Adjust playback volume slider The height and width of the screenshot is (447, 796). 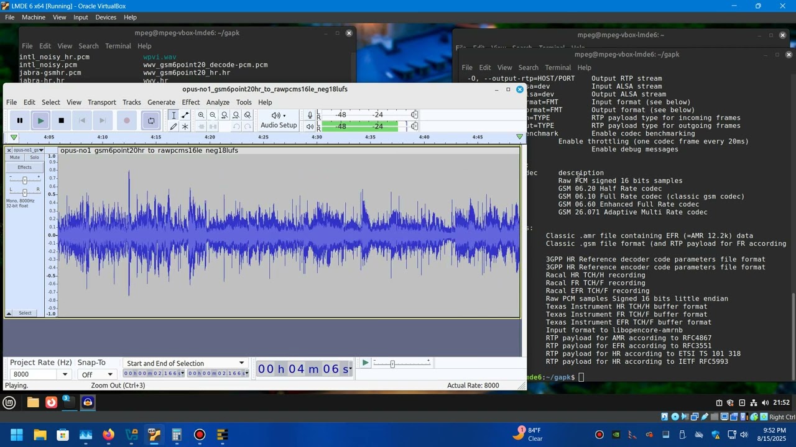click(x=414, y=126)
